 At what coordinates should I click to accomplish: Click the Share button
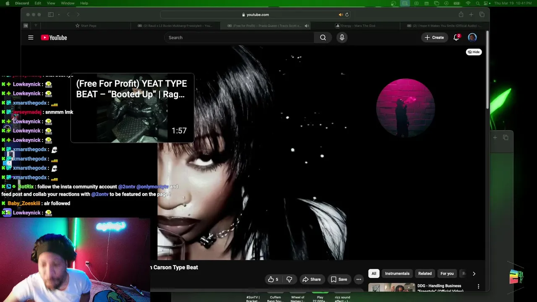pos(312,279)
